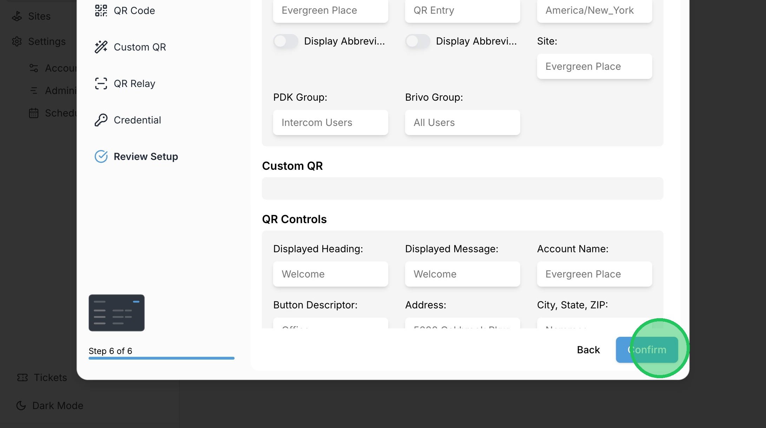Viewport: 766px width, 428px height.
Task: Toggle first Display Abbreviation switch
Action: pyautogui.click(x=285, y=41)
